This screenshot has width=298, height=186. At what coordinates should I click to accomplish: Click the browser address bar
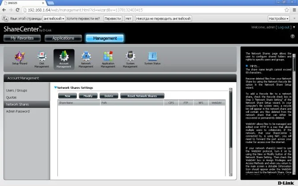coord(151,10)
